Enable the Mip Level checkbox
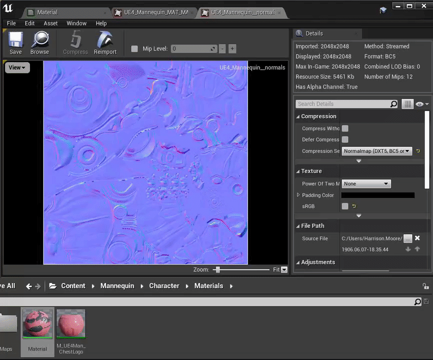 [134, 49]
